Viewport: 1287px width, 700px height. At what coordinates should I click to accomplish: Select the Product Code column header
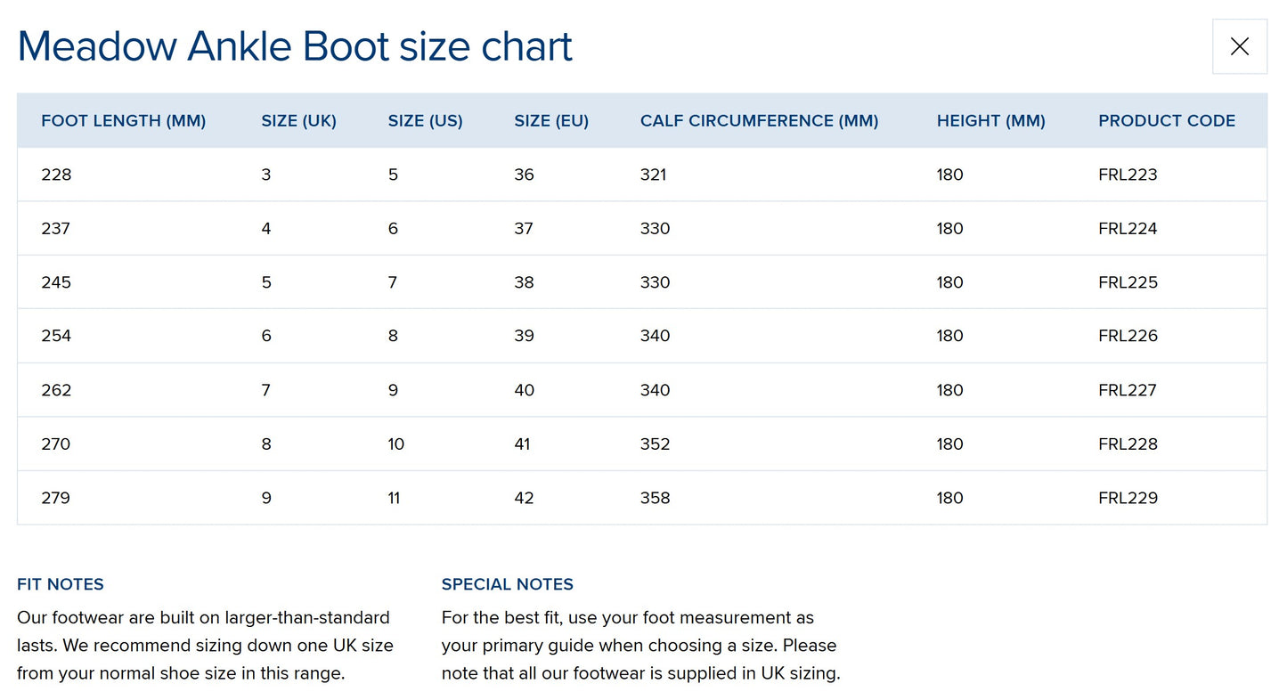(1167, 121)
